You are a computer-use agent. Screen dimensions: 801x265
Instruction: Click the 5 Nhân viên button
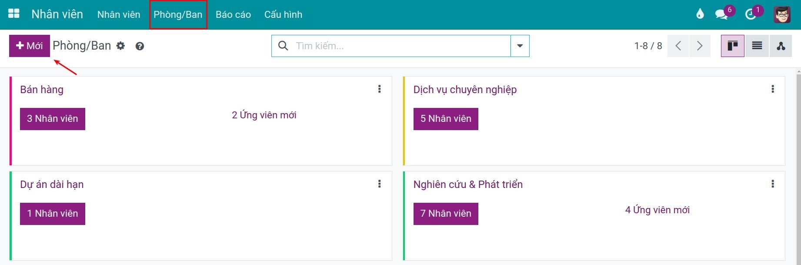point(446,119)
